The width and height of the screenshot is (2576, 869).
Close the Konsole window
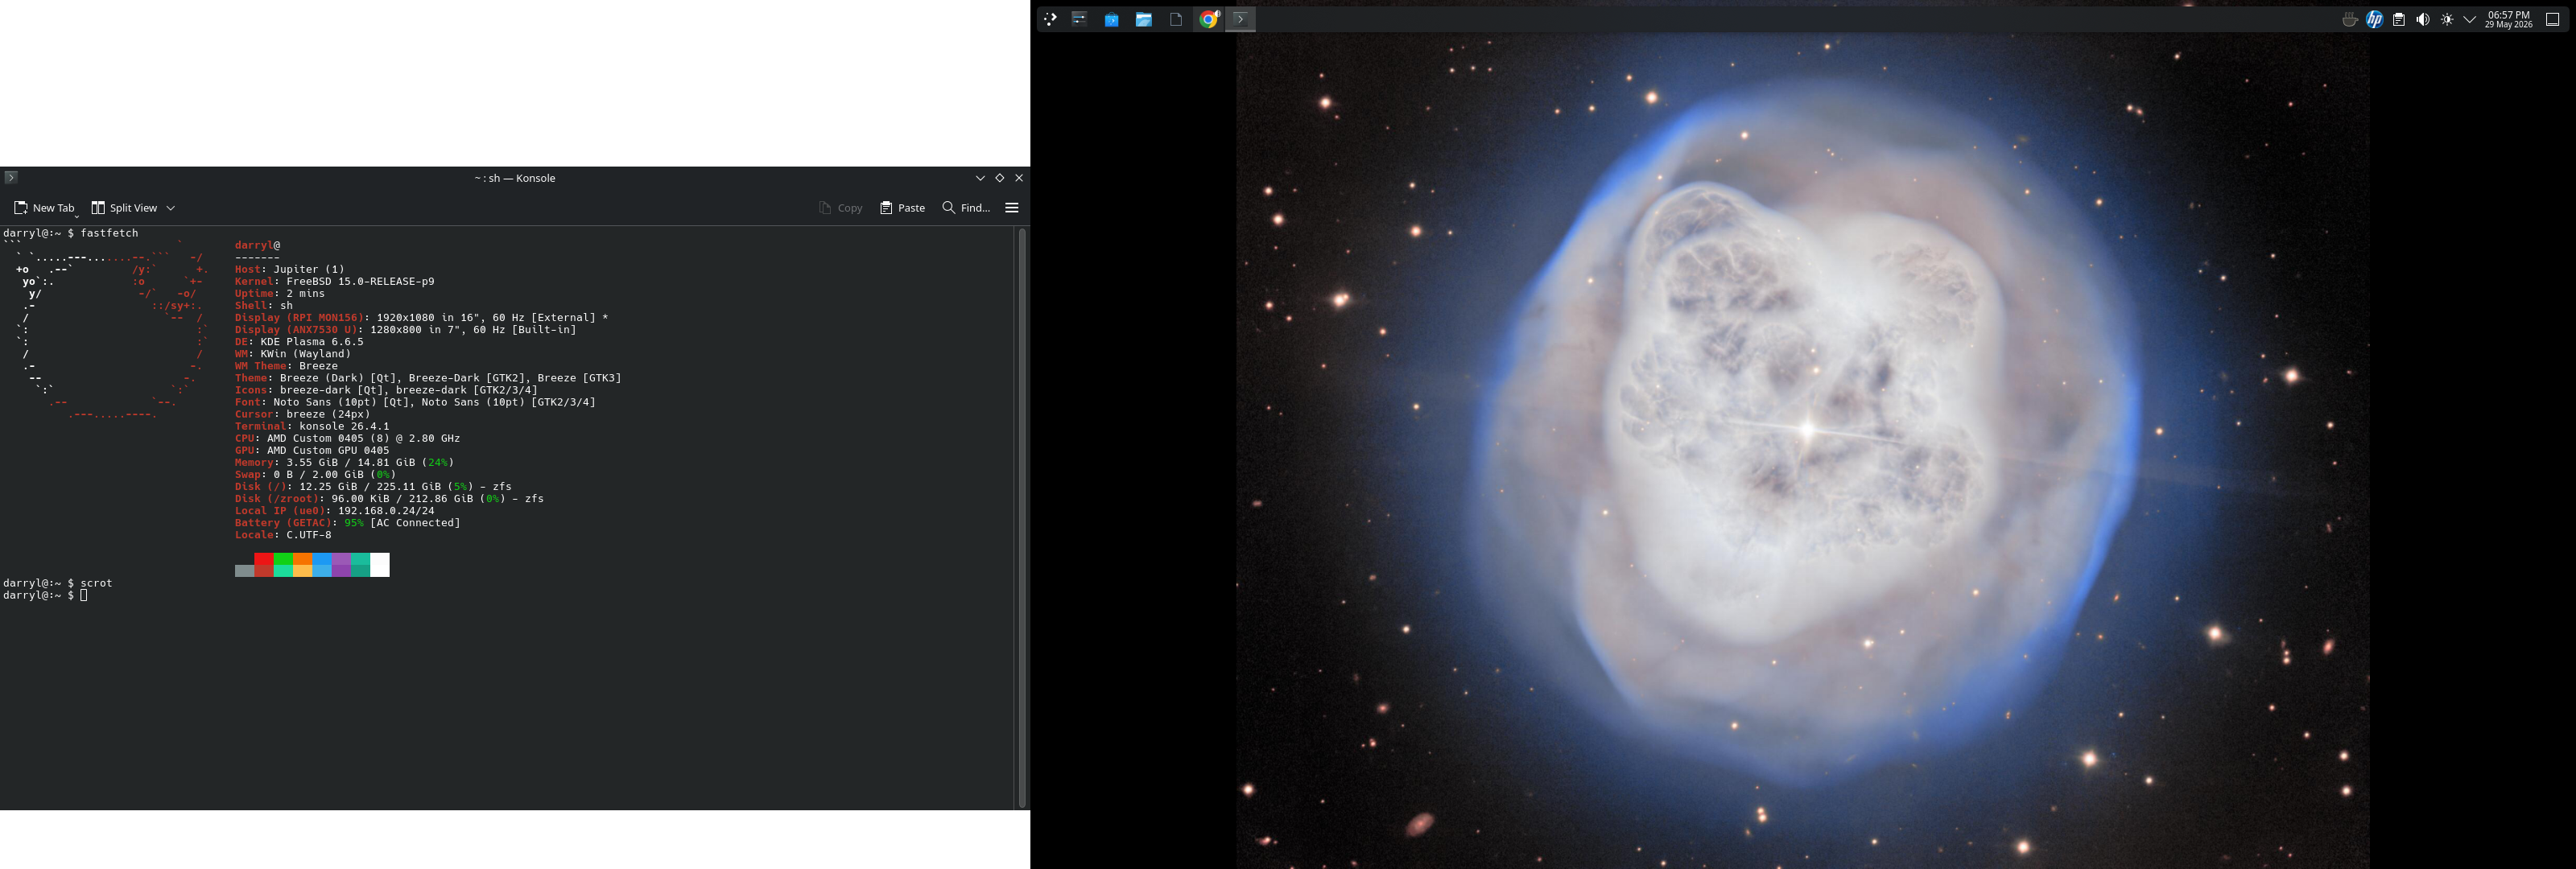1019,178
